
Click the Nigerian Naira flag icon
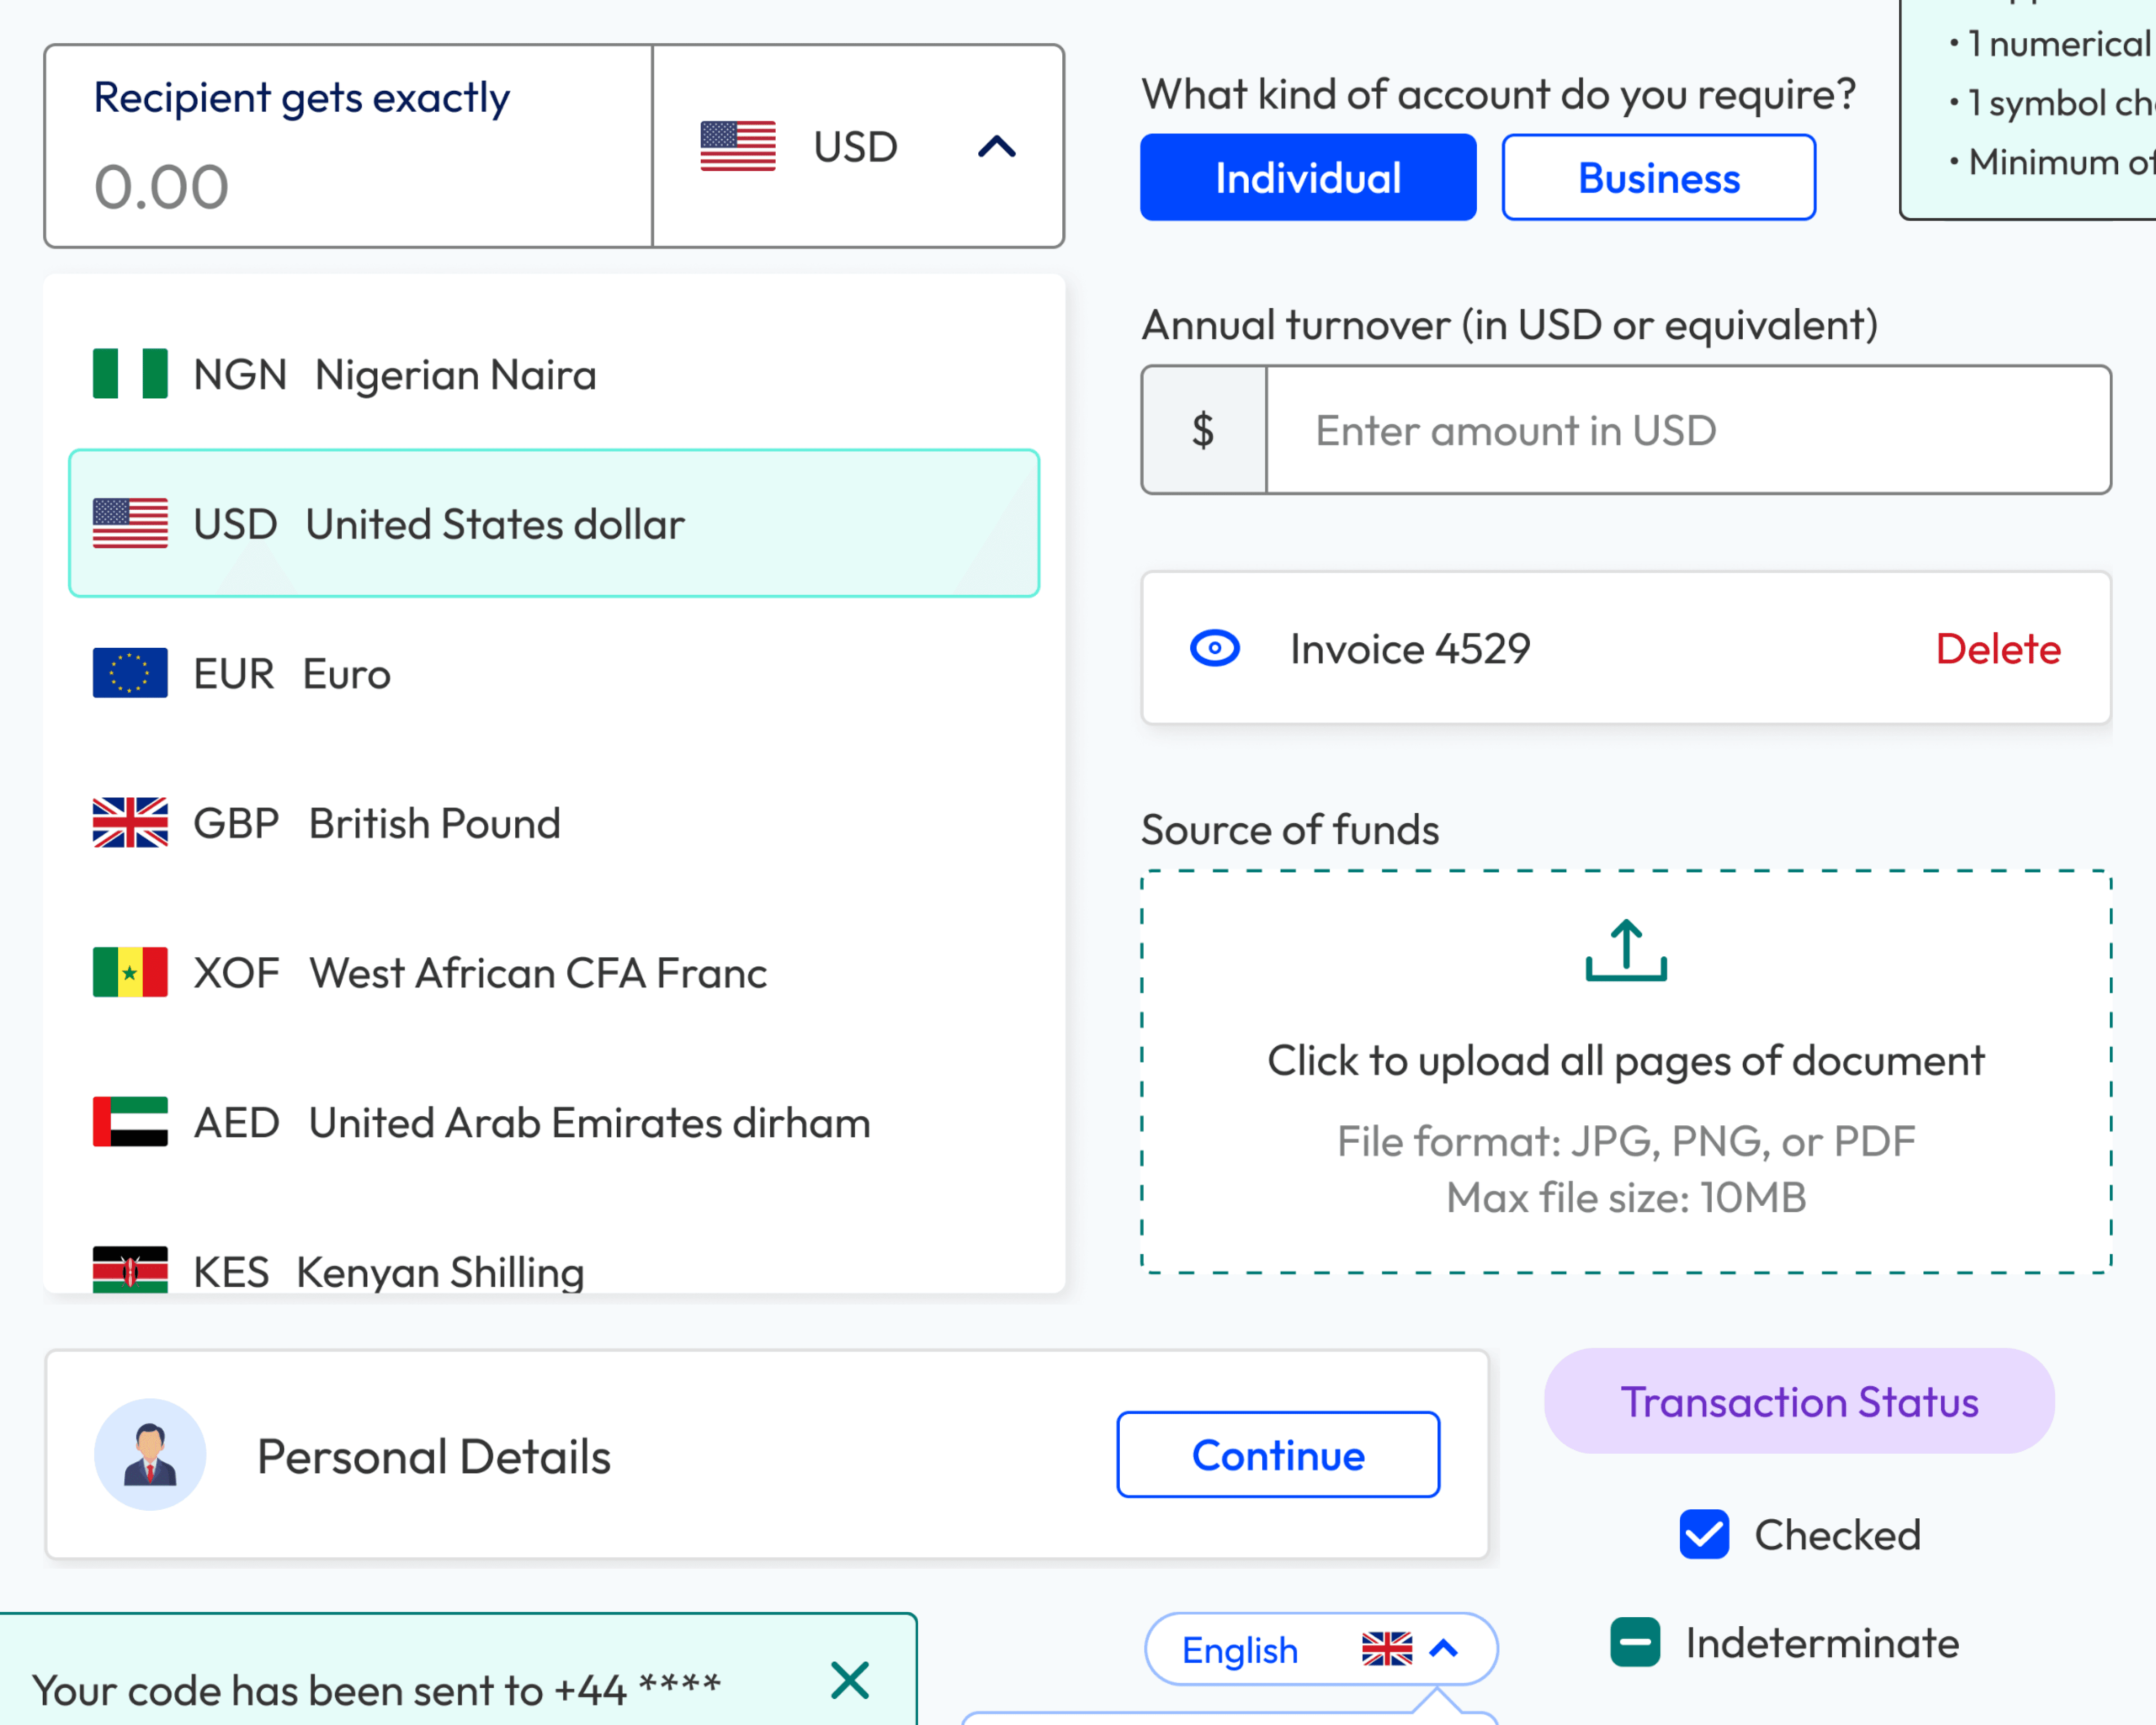click(130, 373)
